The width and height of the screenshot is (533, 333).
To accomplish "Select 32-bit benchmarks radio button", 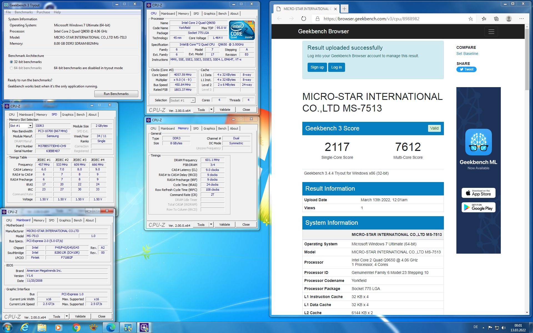I will tap(11, 62).
